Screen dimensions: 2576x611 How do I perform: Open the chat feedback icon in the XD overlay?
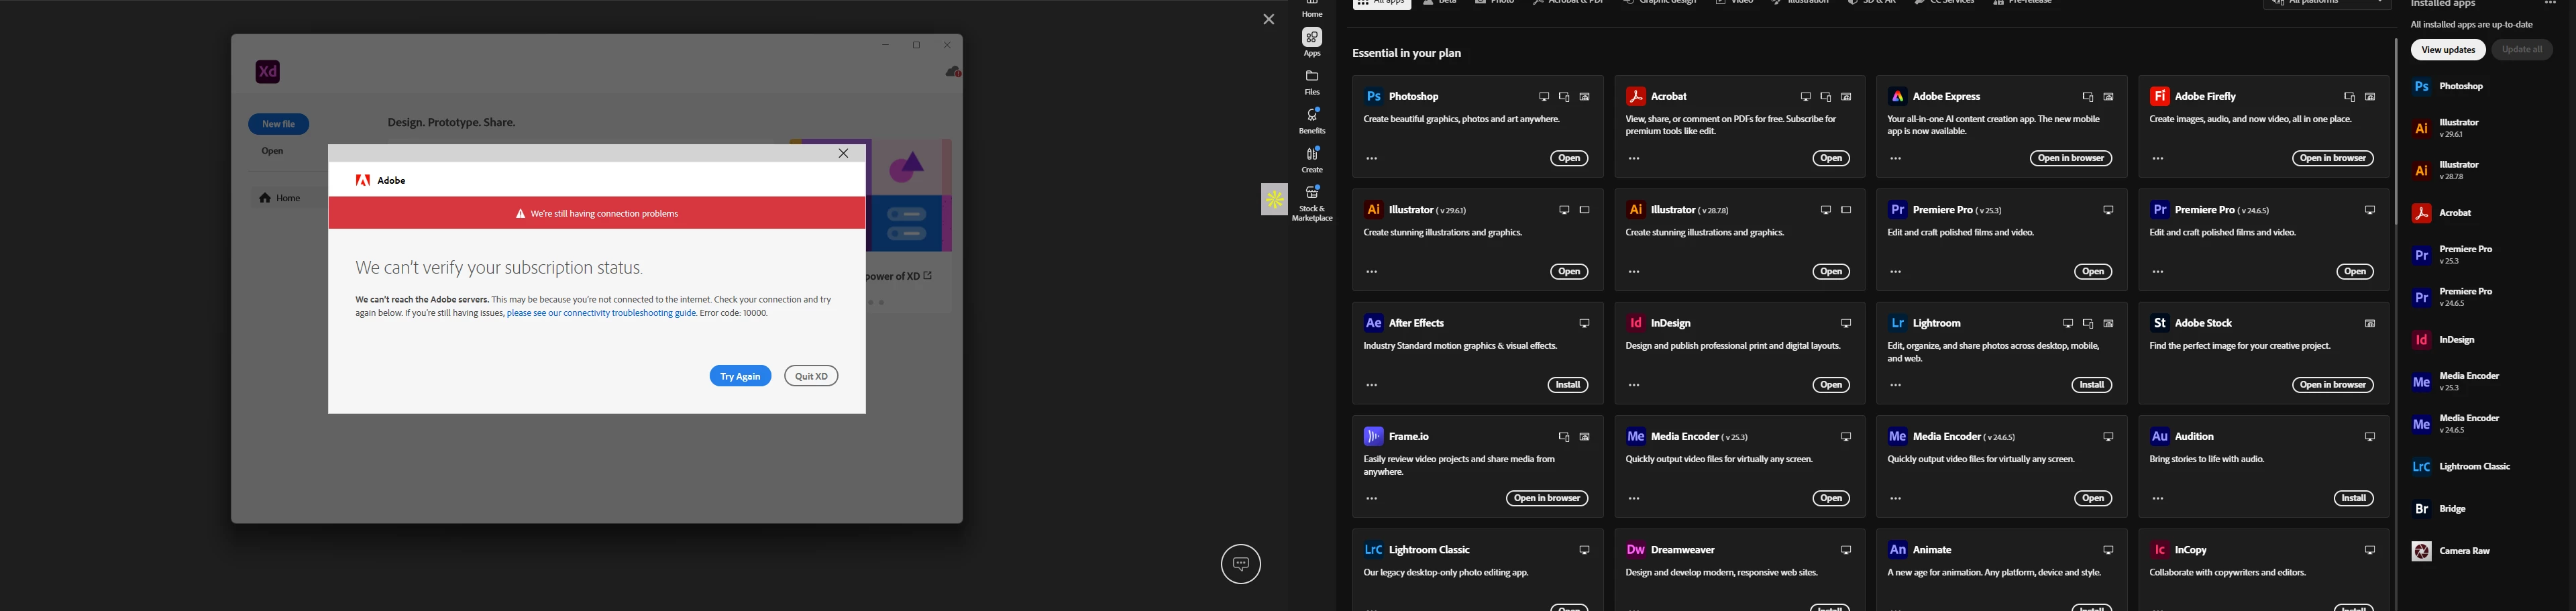coord(1241,564)
